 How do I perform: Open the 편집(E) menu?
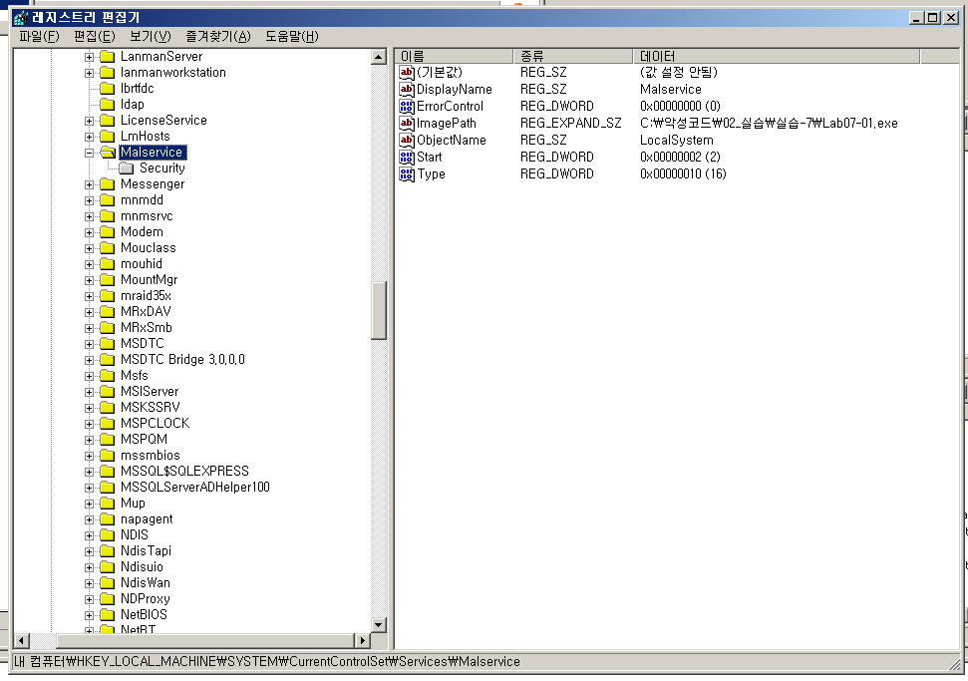click(95, 37)
